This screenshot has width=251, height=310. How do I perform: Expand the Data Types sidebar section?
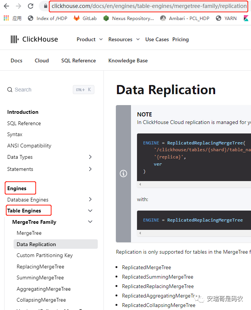point(90,157)
